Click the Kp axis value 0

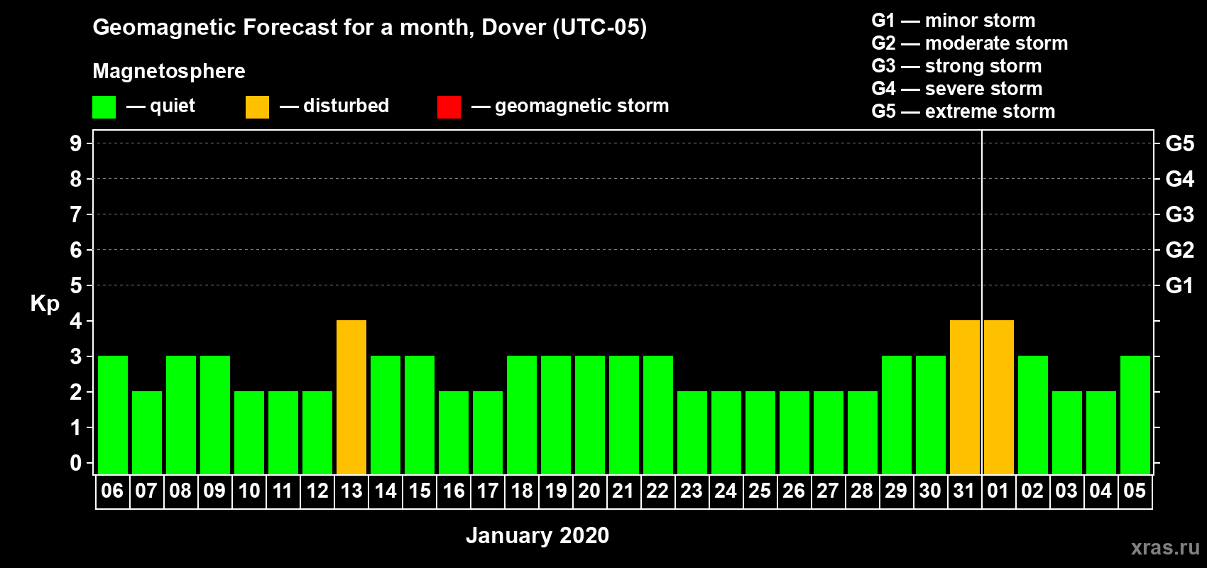click(x=75, y=463)
